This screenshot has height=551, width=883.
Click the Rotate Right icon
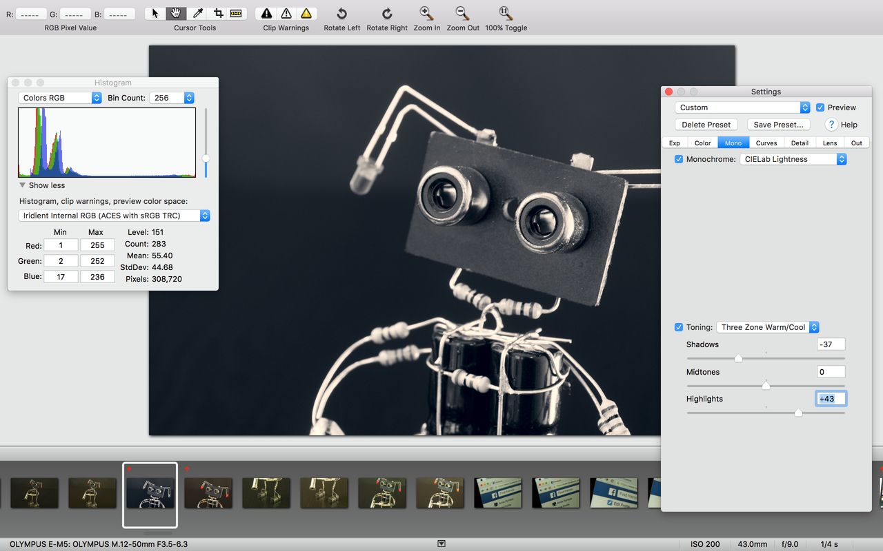click(x=387, y=13)
